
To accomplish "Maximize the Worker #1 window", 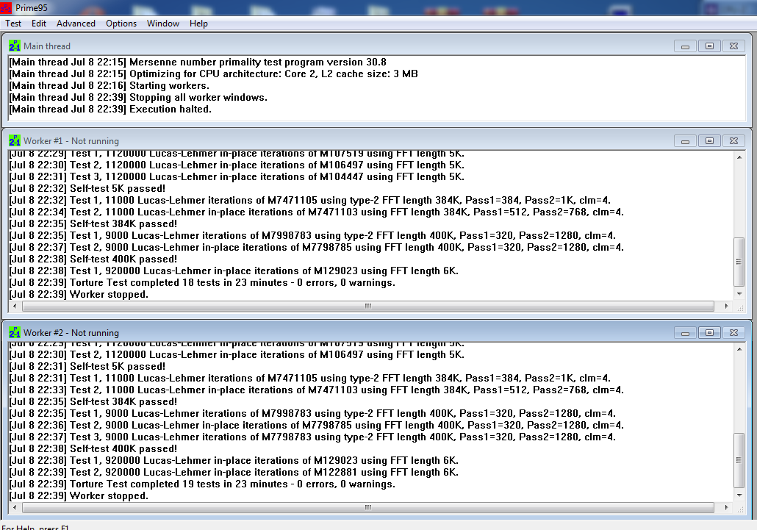I will 709,141.
